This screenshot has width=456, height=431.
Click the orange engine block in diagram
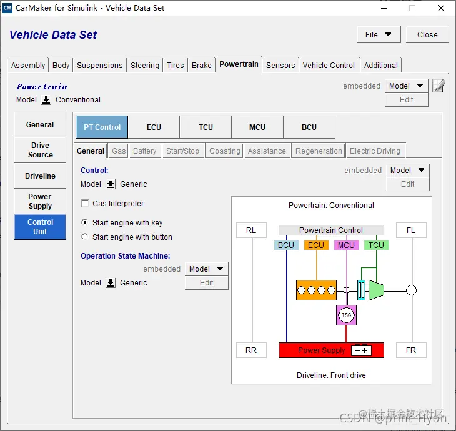pos(317,290)
